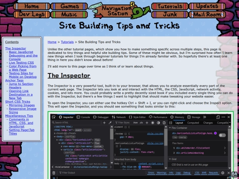Click the Search HTML input field
239x179 pixels.
(76, 123)
